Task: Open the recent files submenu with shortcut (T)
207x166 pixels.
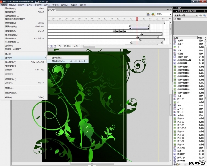Action: [24, 19]
